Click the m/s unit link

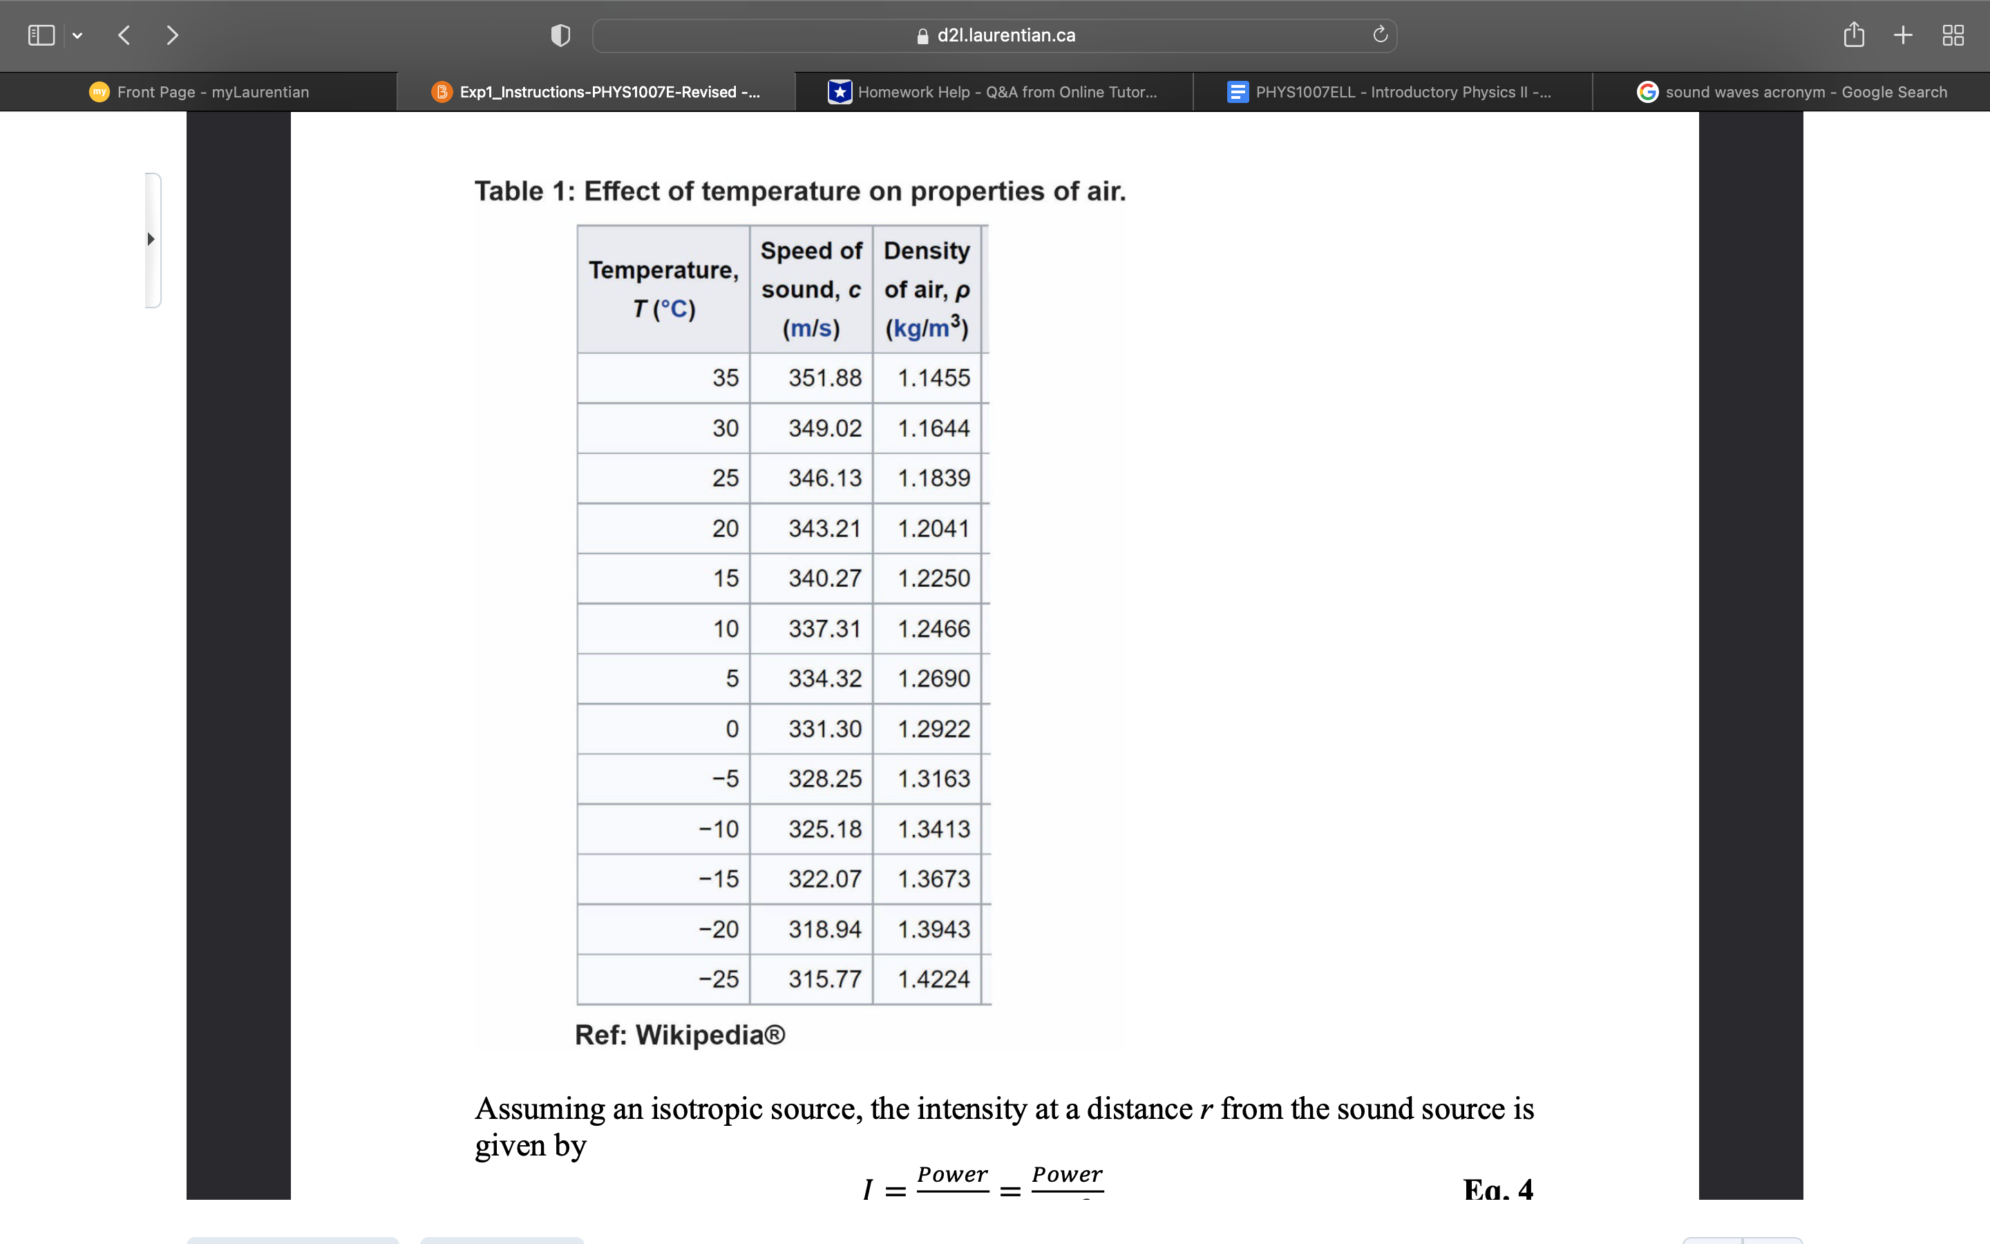[x=811, y=328]
